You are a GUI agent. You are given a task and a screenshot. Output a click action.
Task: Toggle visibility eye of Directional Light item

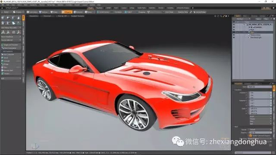pos(234,37)
